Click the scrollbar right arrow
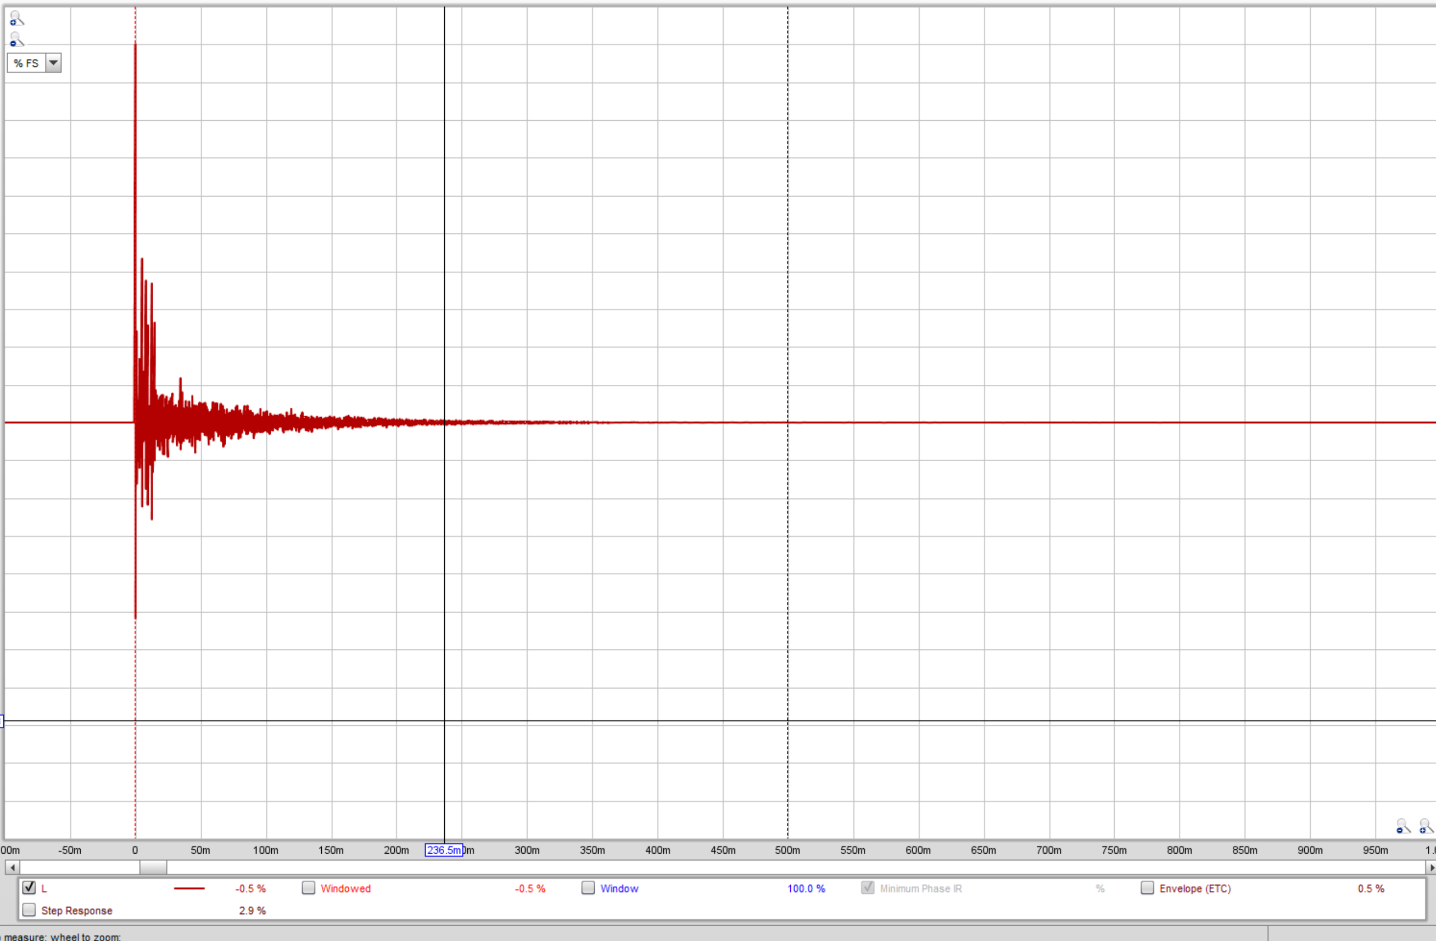The width and height of the screenshot is (1436, 941). tap(1431, 867)
